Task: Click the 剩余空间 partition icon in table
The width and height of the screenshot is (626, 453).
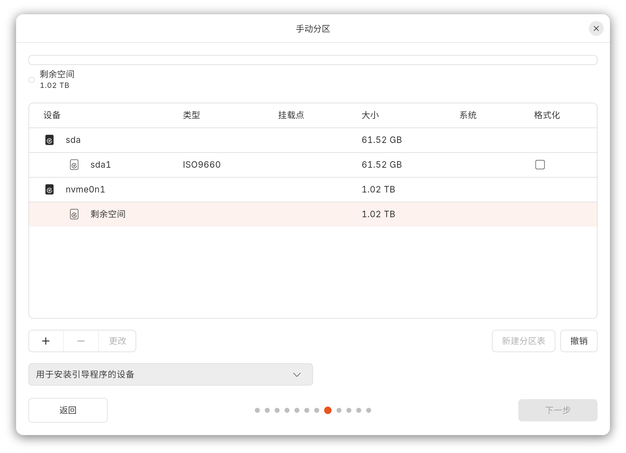Action: (x=74, y=214)
